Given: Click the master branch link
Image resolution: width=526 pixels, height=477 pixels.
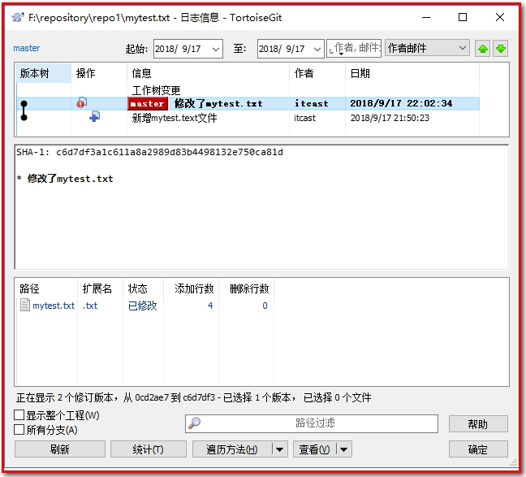Looking at the screenshot, I should [x=27, y=49].
